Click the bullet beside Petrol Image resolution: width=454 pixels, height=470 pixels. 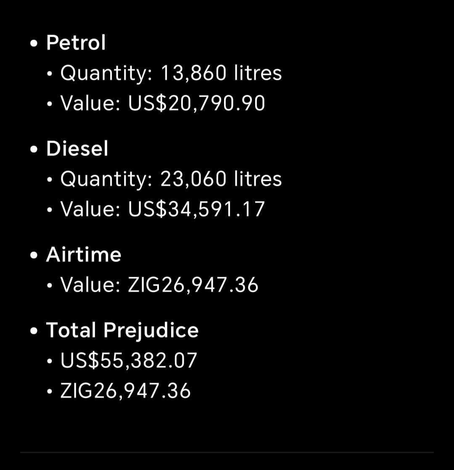tap(34, 43)
